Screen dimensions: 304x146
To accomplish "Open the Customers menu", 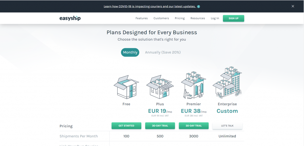I will [161, 18].
